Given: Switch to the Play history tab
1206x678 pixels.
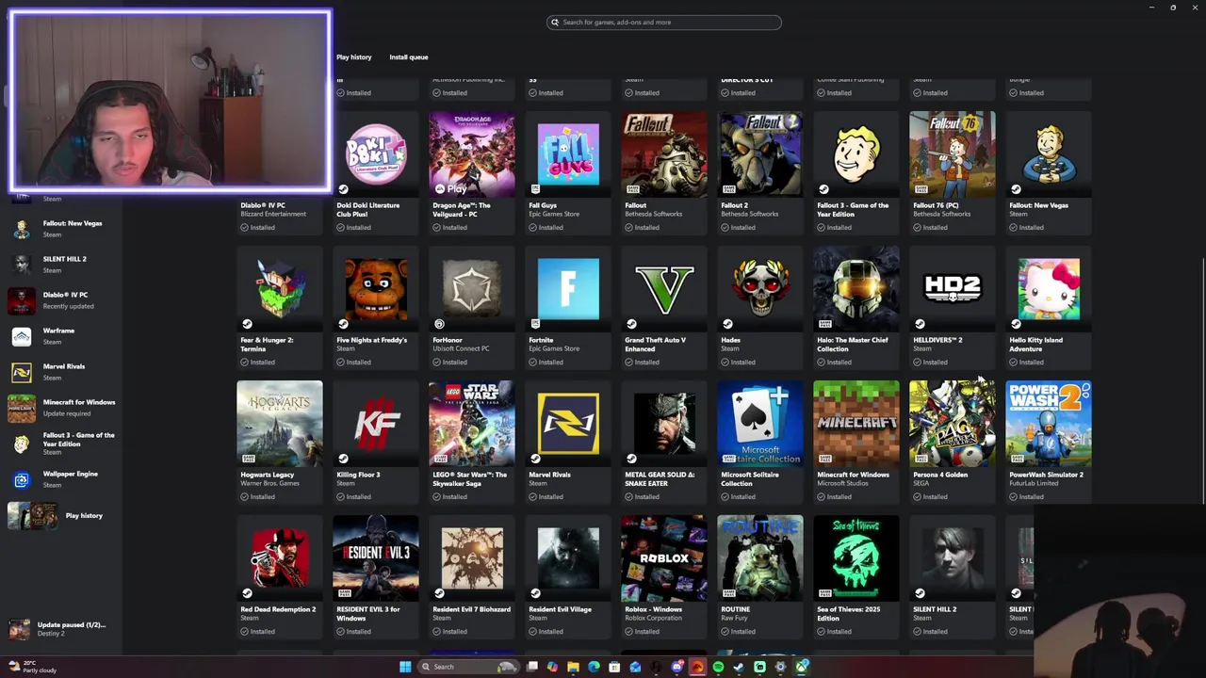Looking at the screenshot, I should [354, 57].
